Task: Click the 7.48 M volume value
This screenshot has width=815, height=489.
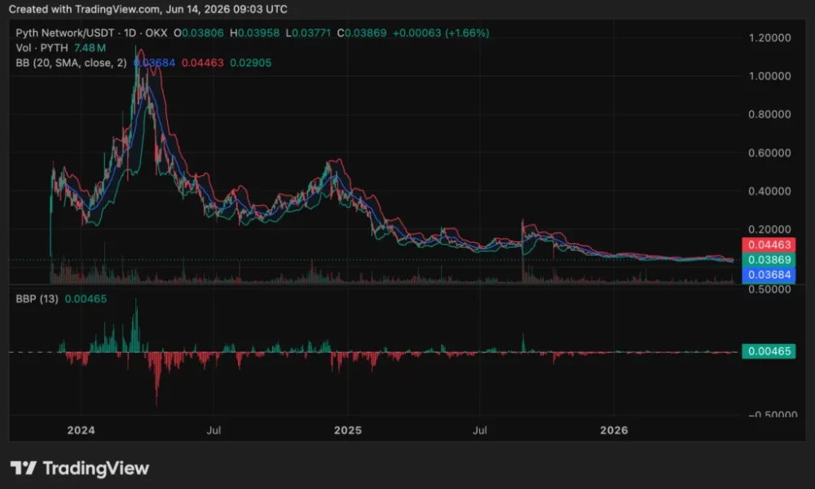Action: click(x=90, y=48)
